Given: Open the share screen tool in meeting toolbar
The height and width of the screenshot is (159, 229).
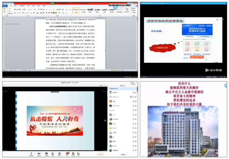Looking at the screenshot, I should point(47,154).
